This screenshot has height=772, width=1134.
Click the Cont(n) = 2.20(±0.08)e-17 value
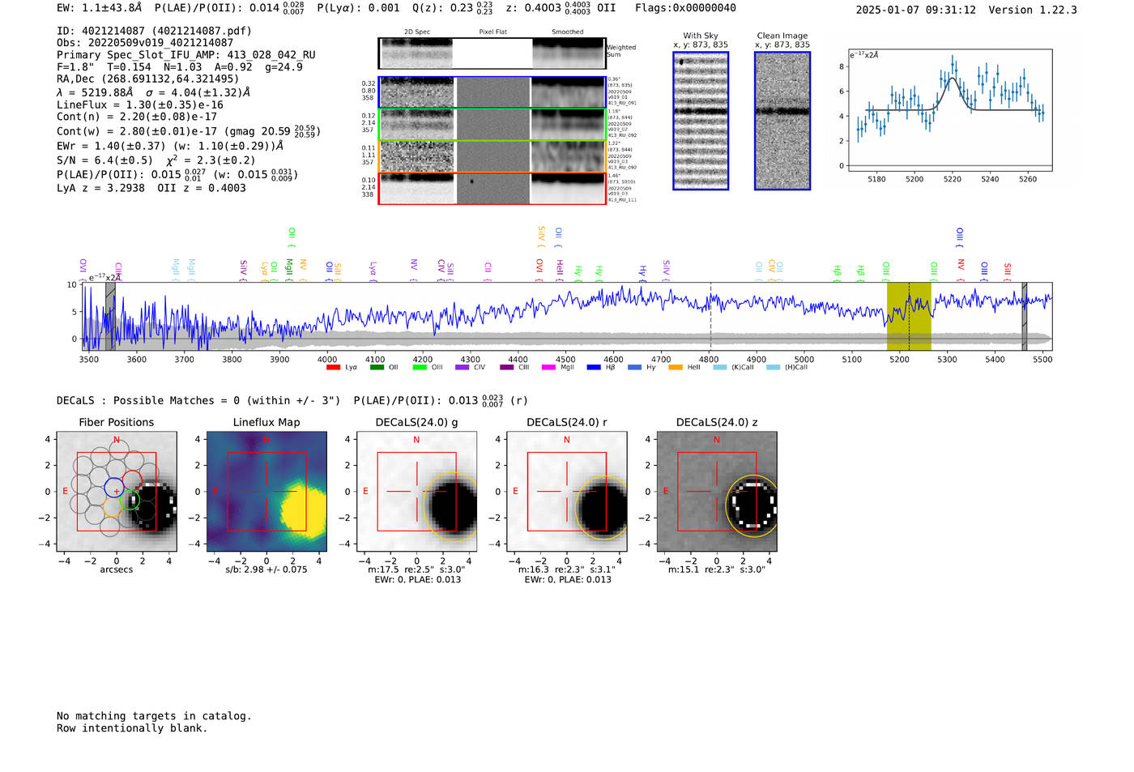pyautogui.click(x=137, y=117)
